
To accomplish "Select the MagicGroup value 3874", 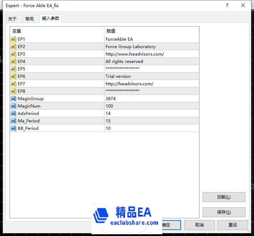I will [x=111, y=99].
